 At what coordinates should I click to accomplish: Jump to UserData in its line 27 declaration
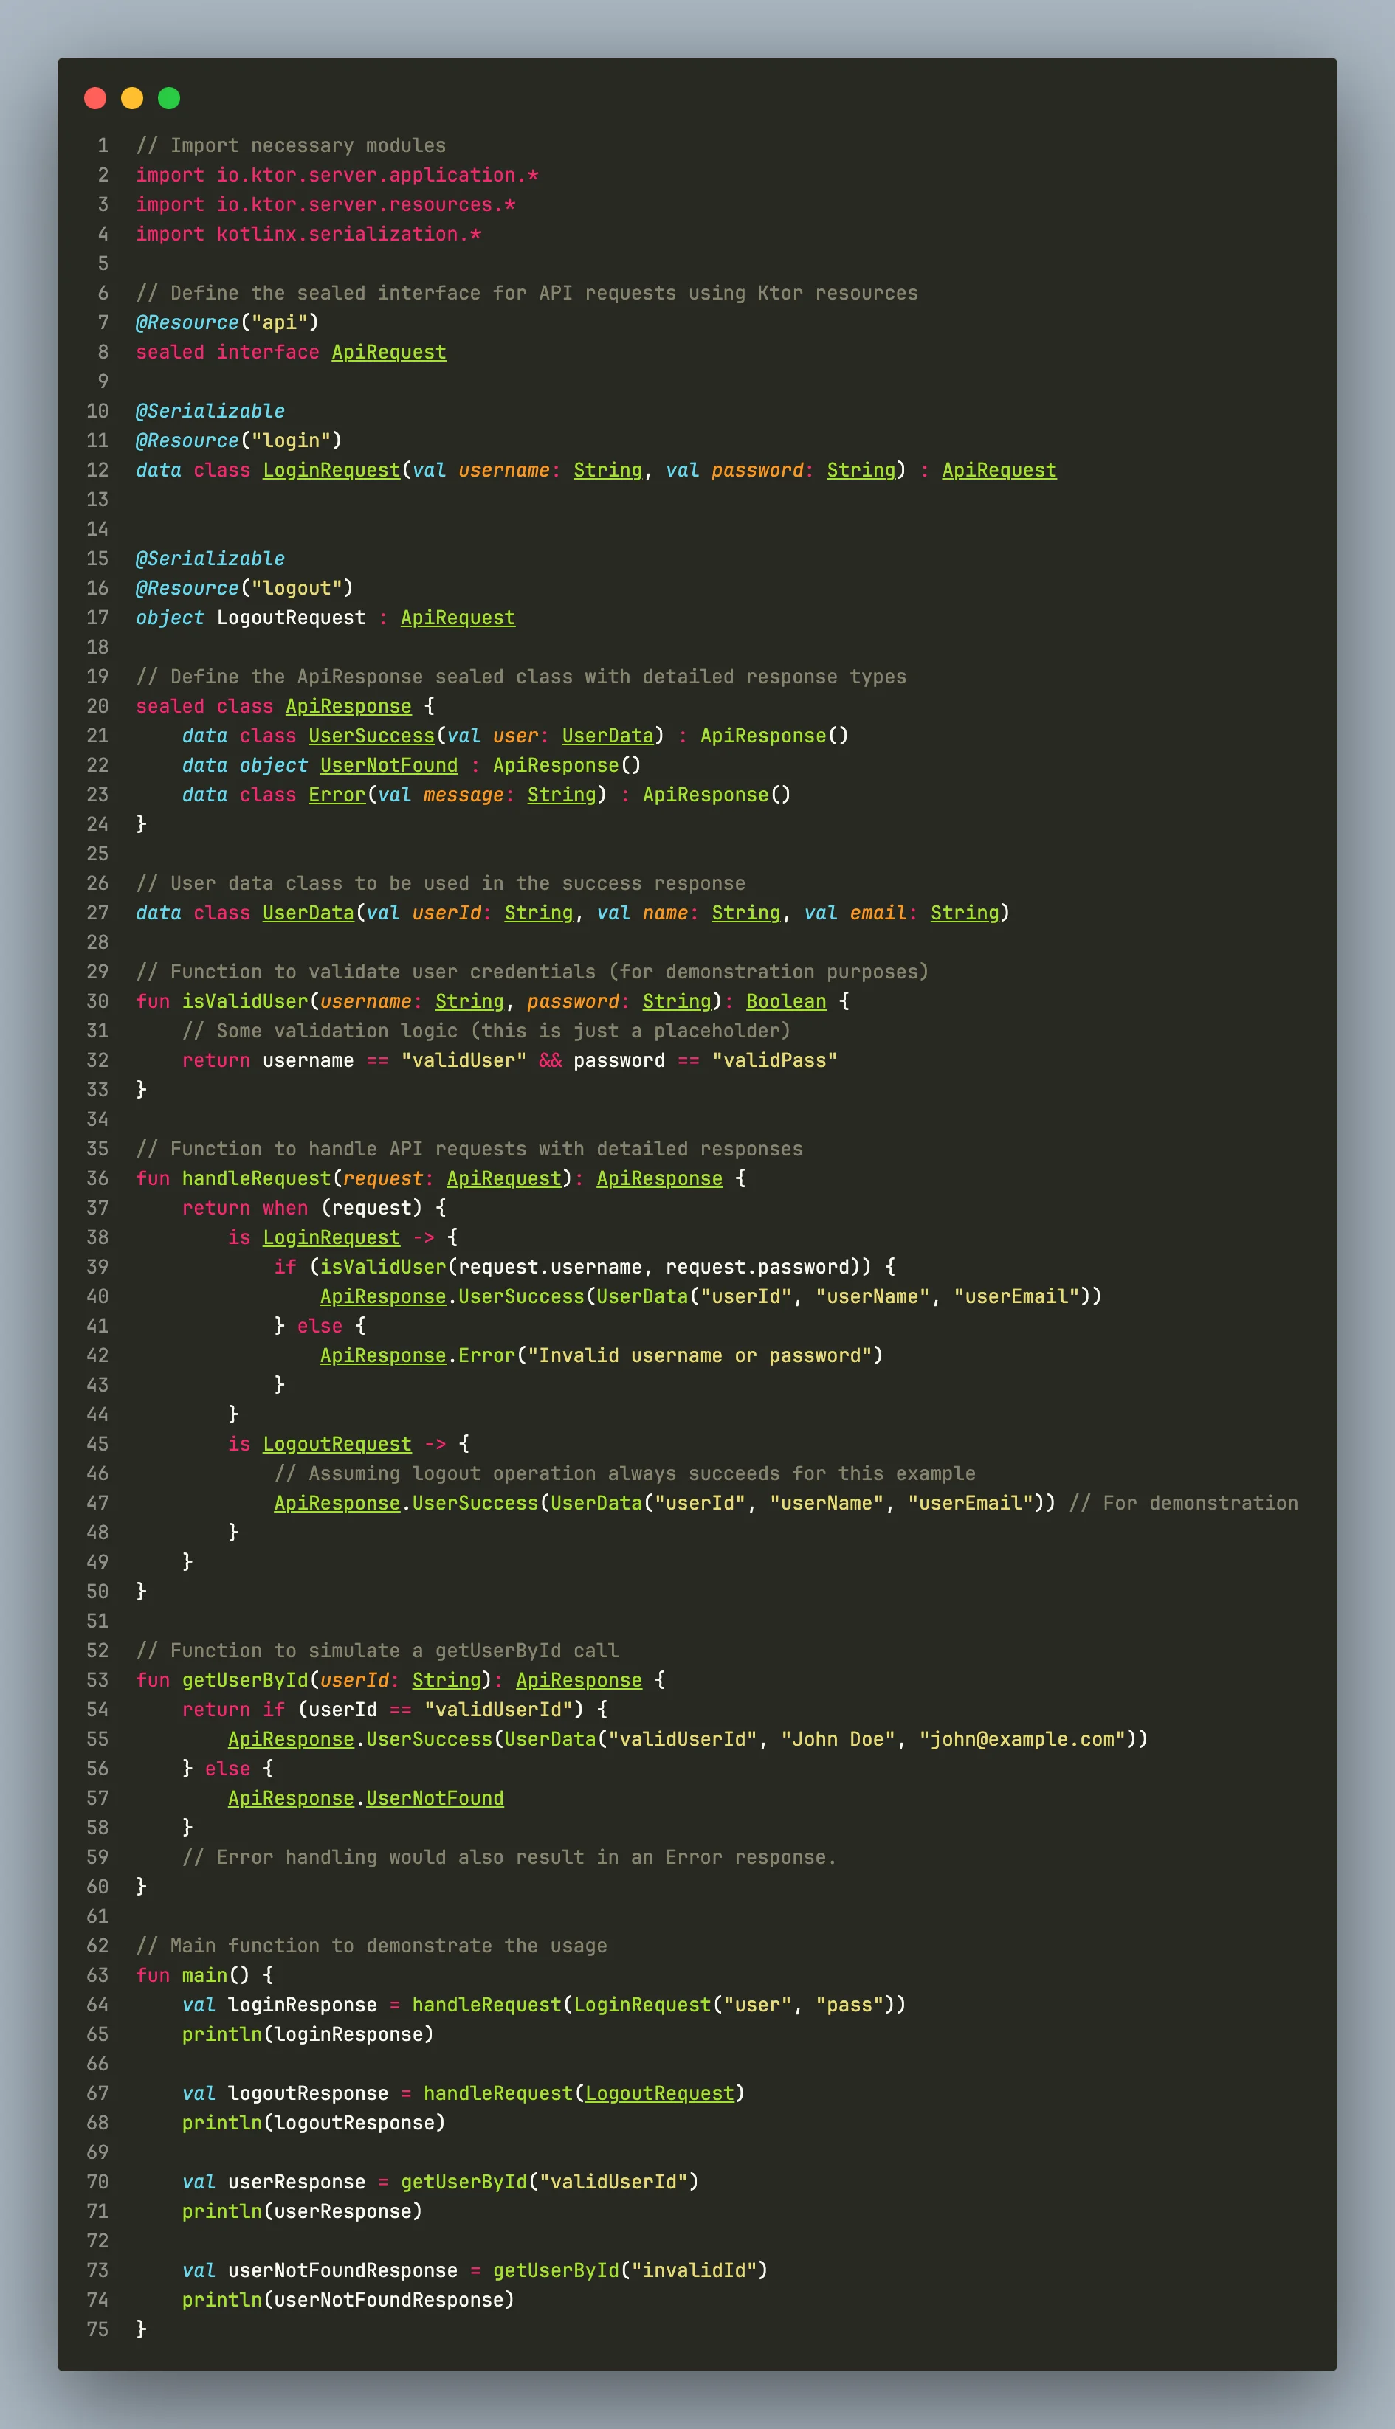(x=308, y=913)
